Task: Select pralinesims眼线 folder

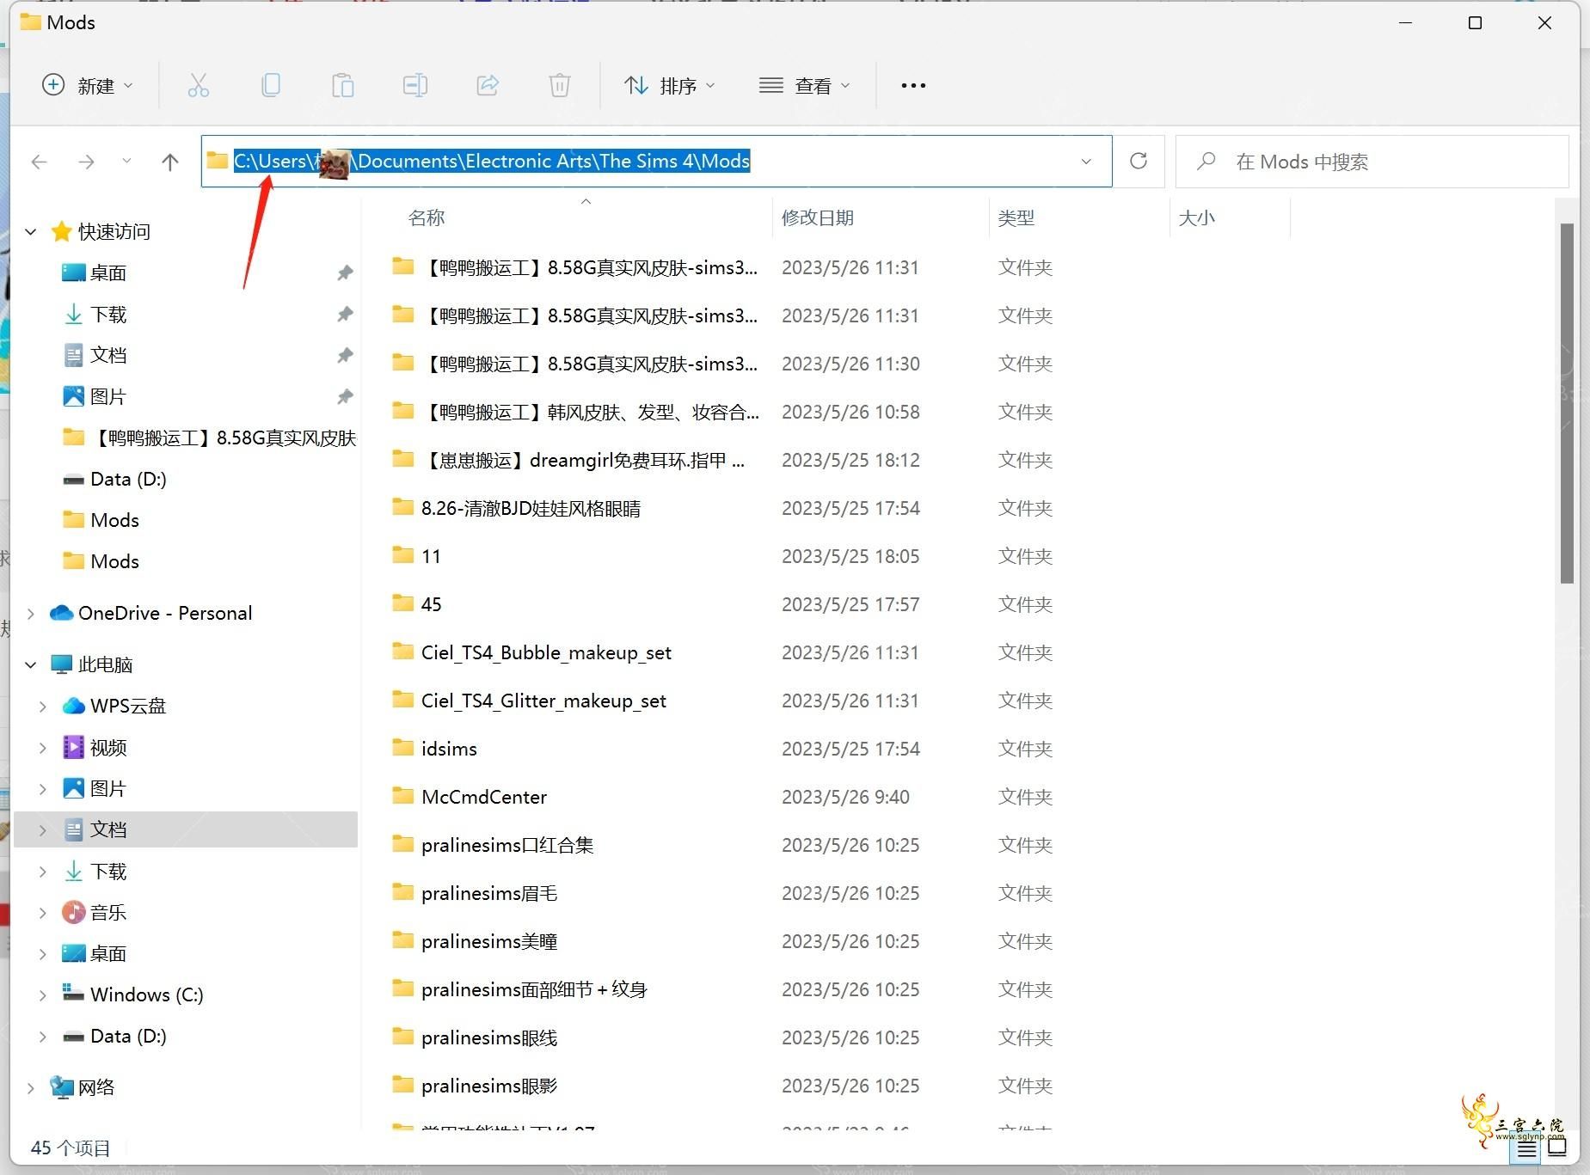Action: click(489, 1037)
